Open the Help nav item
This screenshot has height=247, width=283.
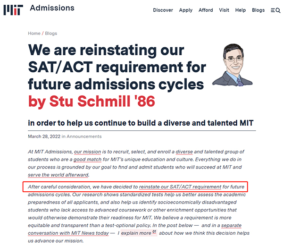click(241, 10)
